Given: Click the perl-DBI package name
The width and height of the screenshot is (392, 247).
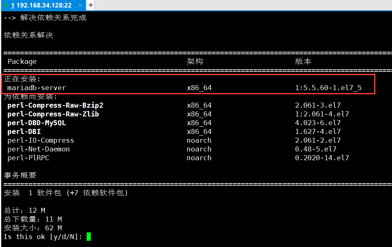Looking at the screenshot, I should tap(24, 132).
